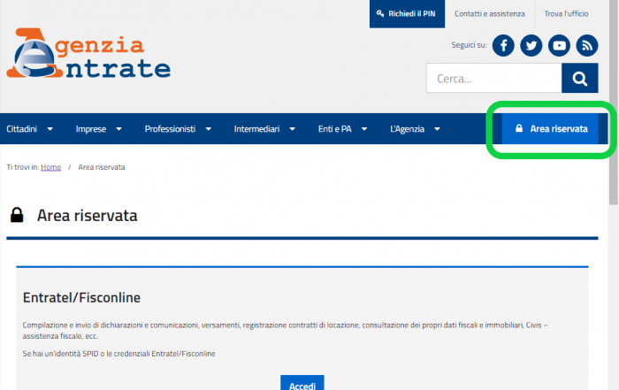Click the padlock icon in Area riservata button

coord(519,128)
